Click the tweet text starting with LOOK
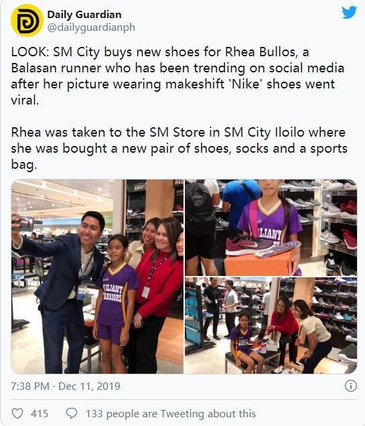 pos(178,76)
